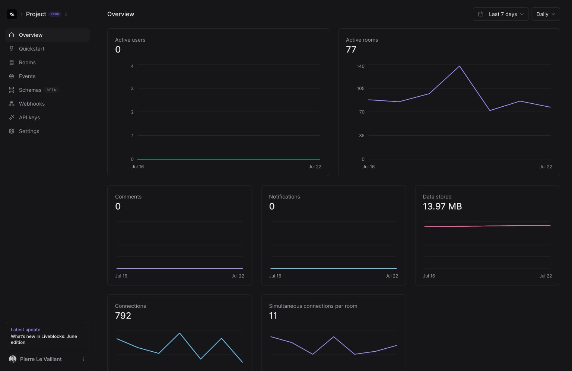The height and width of the screenshot is (371, 572).
Task: Click What's new in Liveblocks June edition
Action: [x=44, y=339]
